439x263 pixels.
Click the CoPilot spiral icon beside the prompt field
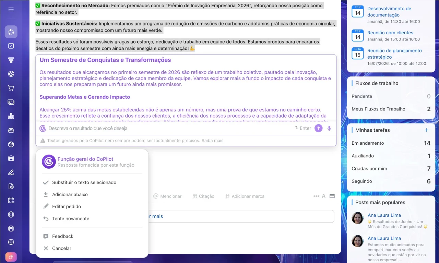pos(43,129)
